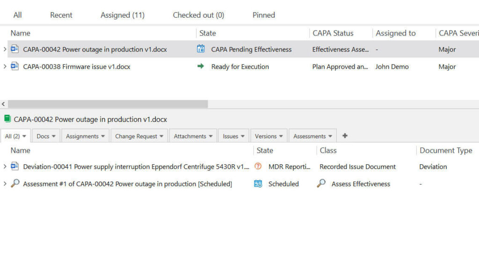
Task: Click 'Deviation' document type cell
Action: tap(433, 167)
